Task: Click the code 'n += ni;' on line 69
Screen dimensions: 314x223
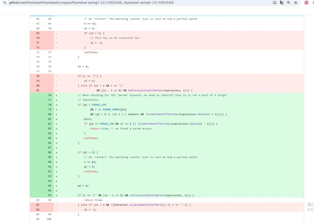Action: 90,24
